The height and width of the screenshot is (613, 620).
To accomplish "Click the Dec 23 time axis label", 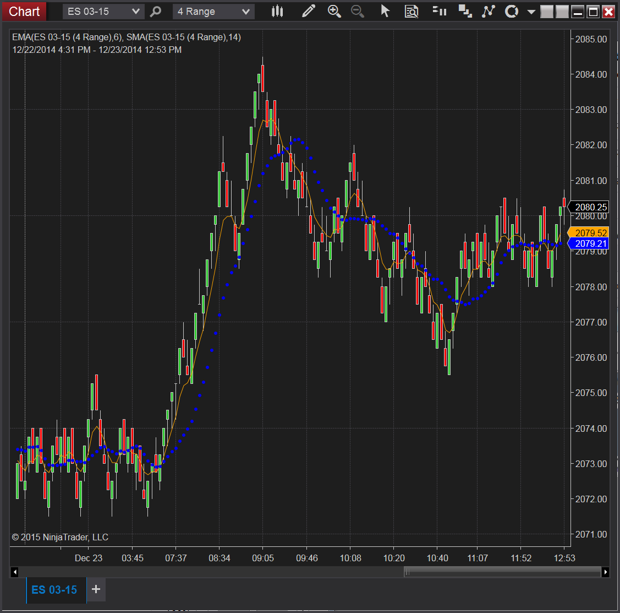I will coord(89,558).
